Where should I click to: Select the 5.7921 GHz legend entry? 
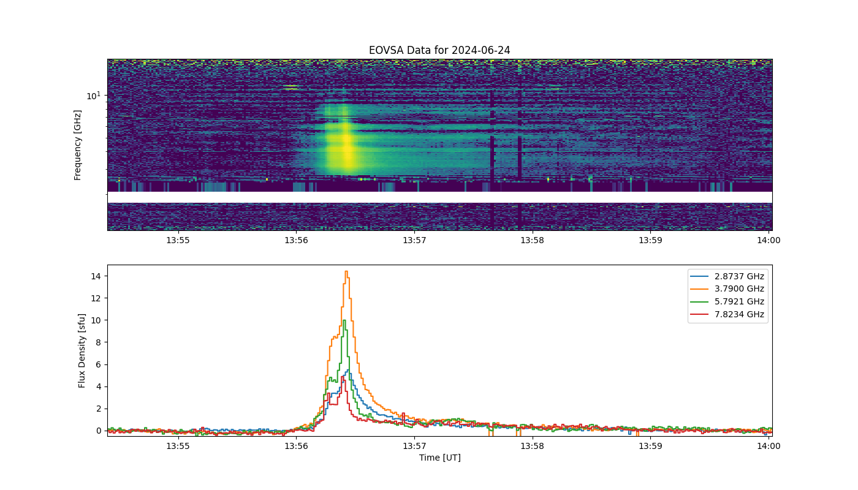(727, 302)
